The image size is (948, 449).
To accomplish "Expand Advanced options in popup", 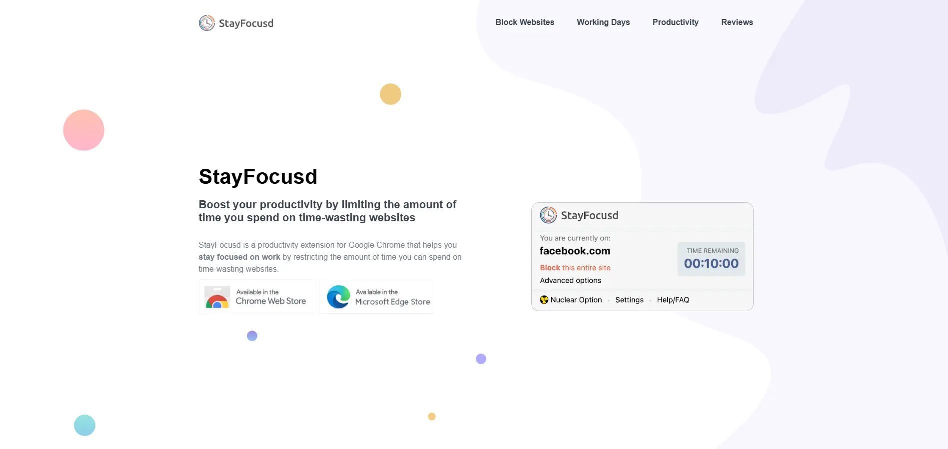I will 570,280.
